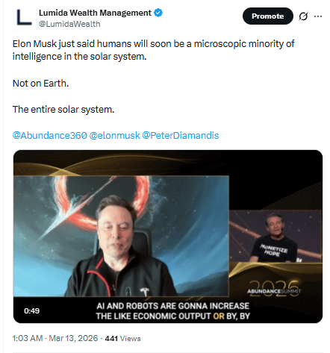Click the Promote button

click(x=268, y=16)
